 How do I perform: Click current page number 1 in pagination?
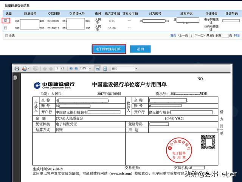(191, 36)
